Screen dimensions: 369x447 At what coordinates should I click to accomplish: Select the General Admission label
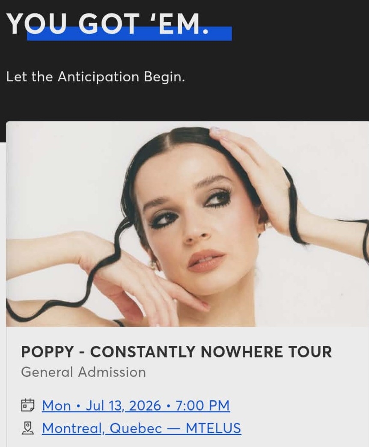tap(83, 372)
